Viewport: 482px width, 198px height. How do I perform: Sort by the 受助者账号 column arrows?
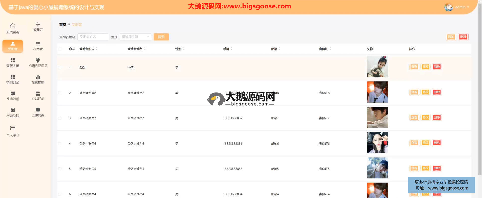97,49
